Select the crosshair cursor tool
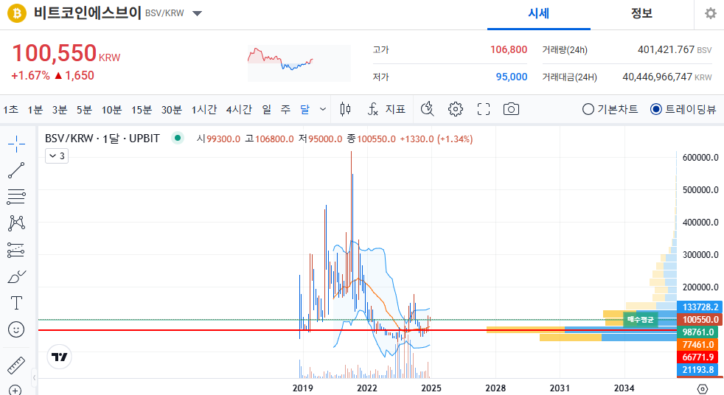The width and height of the screenshot is (724, 395). [16, 144]
